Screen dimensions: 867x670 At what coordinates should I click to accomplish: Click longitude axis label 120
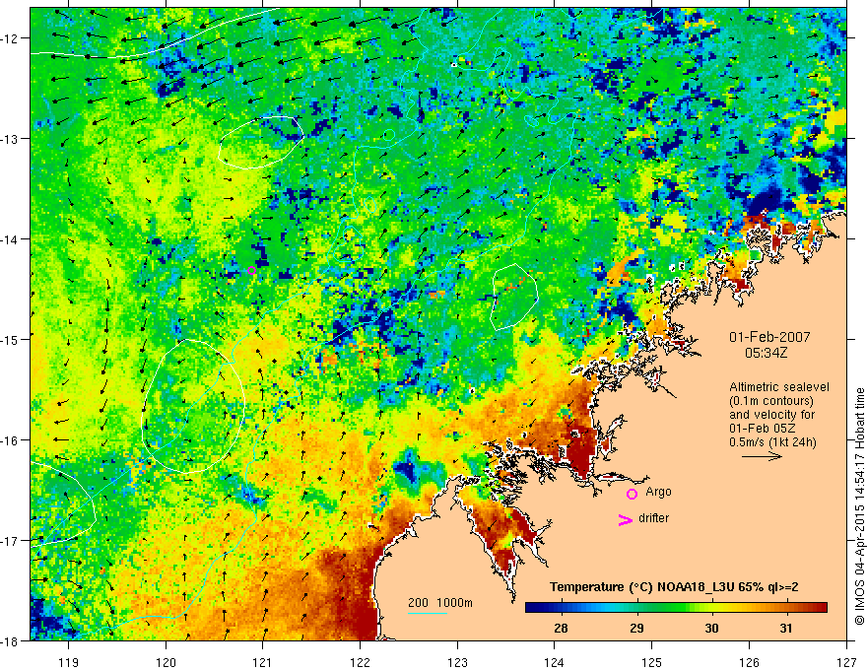coord(166,662)
